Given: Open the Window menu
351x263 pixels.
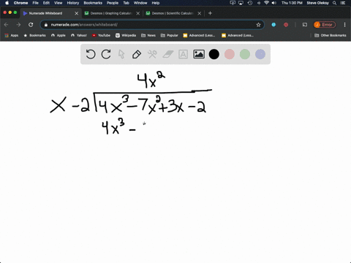Looking at the screenshot, I should 140,3.
